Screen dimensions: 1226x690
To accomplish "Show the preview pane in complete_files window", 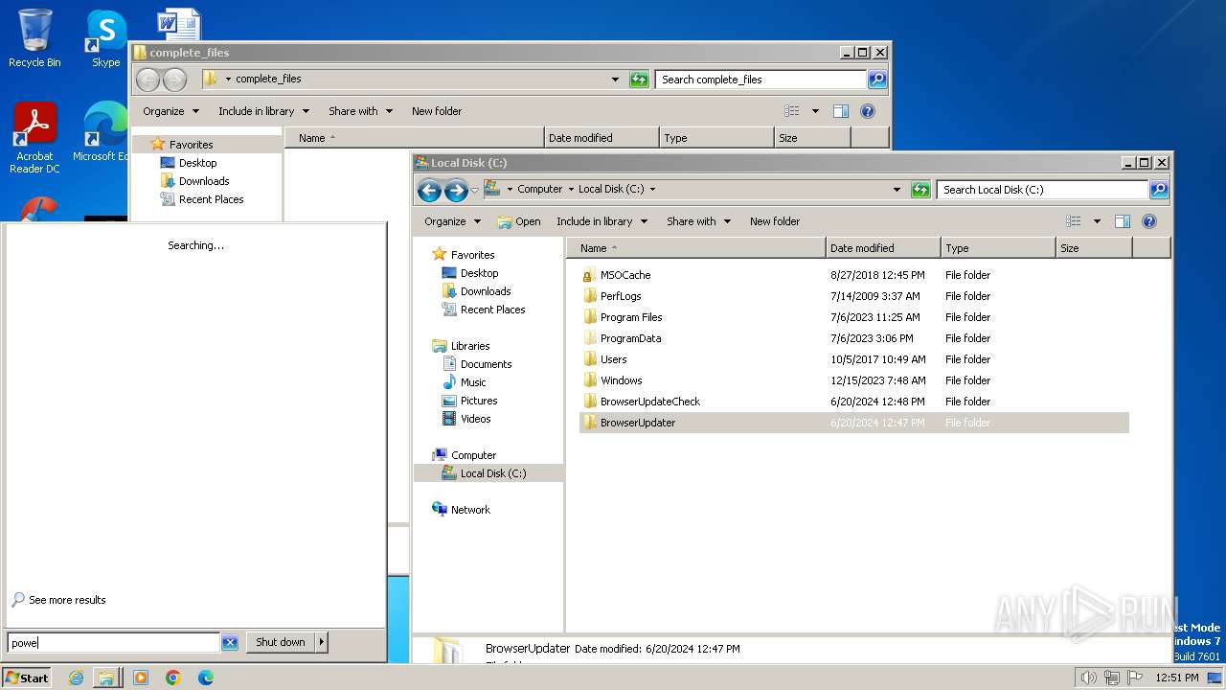I will (841, 111).
